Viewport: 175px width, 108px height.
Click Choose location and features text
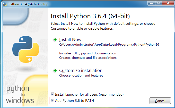81,76
